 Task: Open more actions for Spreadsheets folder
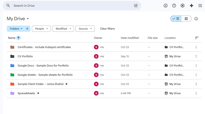(x=196, y=93)
